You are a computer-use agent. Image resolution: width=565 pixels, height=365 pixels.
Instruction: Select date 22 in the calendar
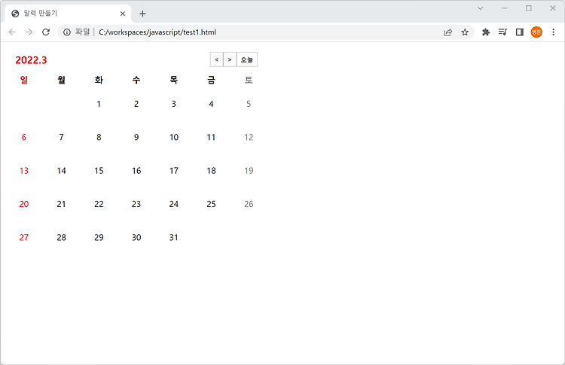(x=99, y=204)
